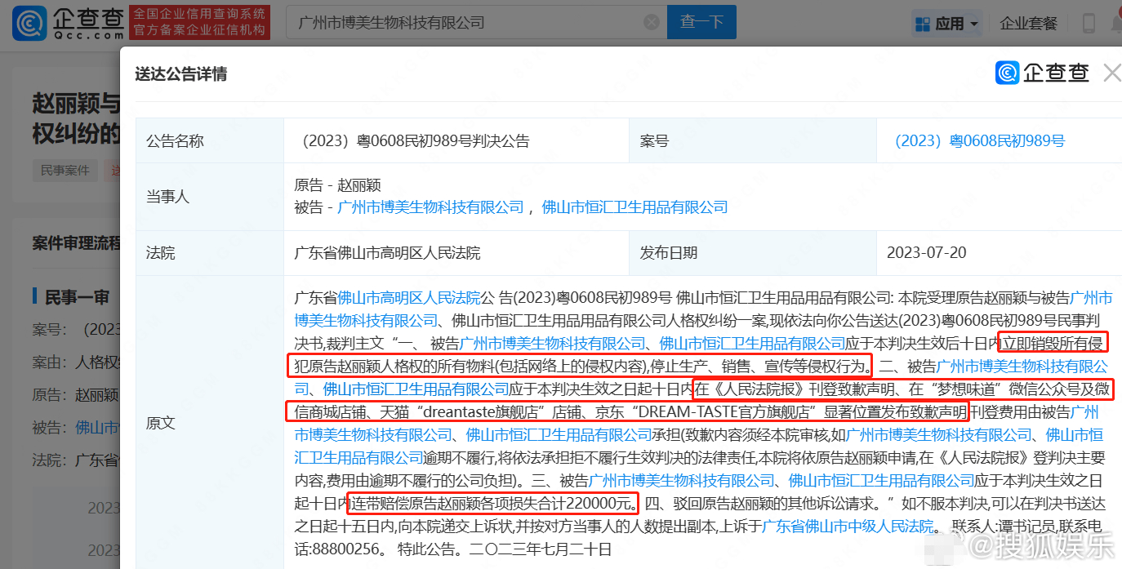Click 广东省佛山市高明区人民法院 value in 法院 row
Image resolution: width=1122 pixels, height=569 pixels.
387,253
